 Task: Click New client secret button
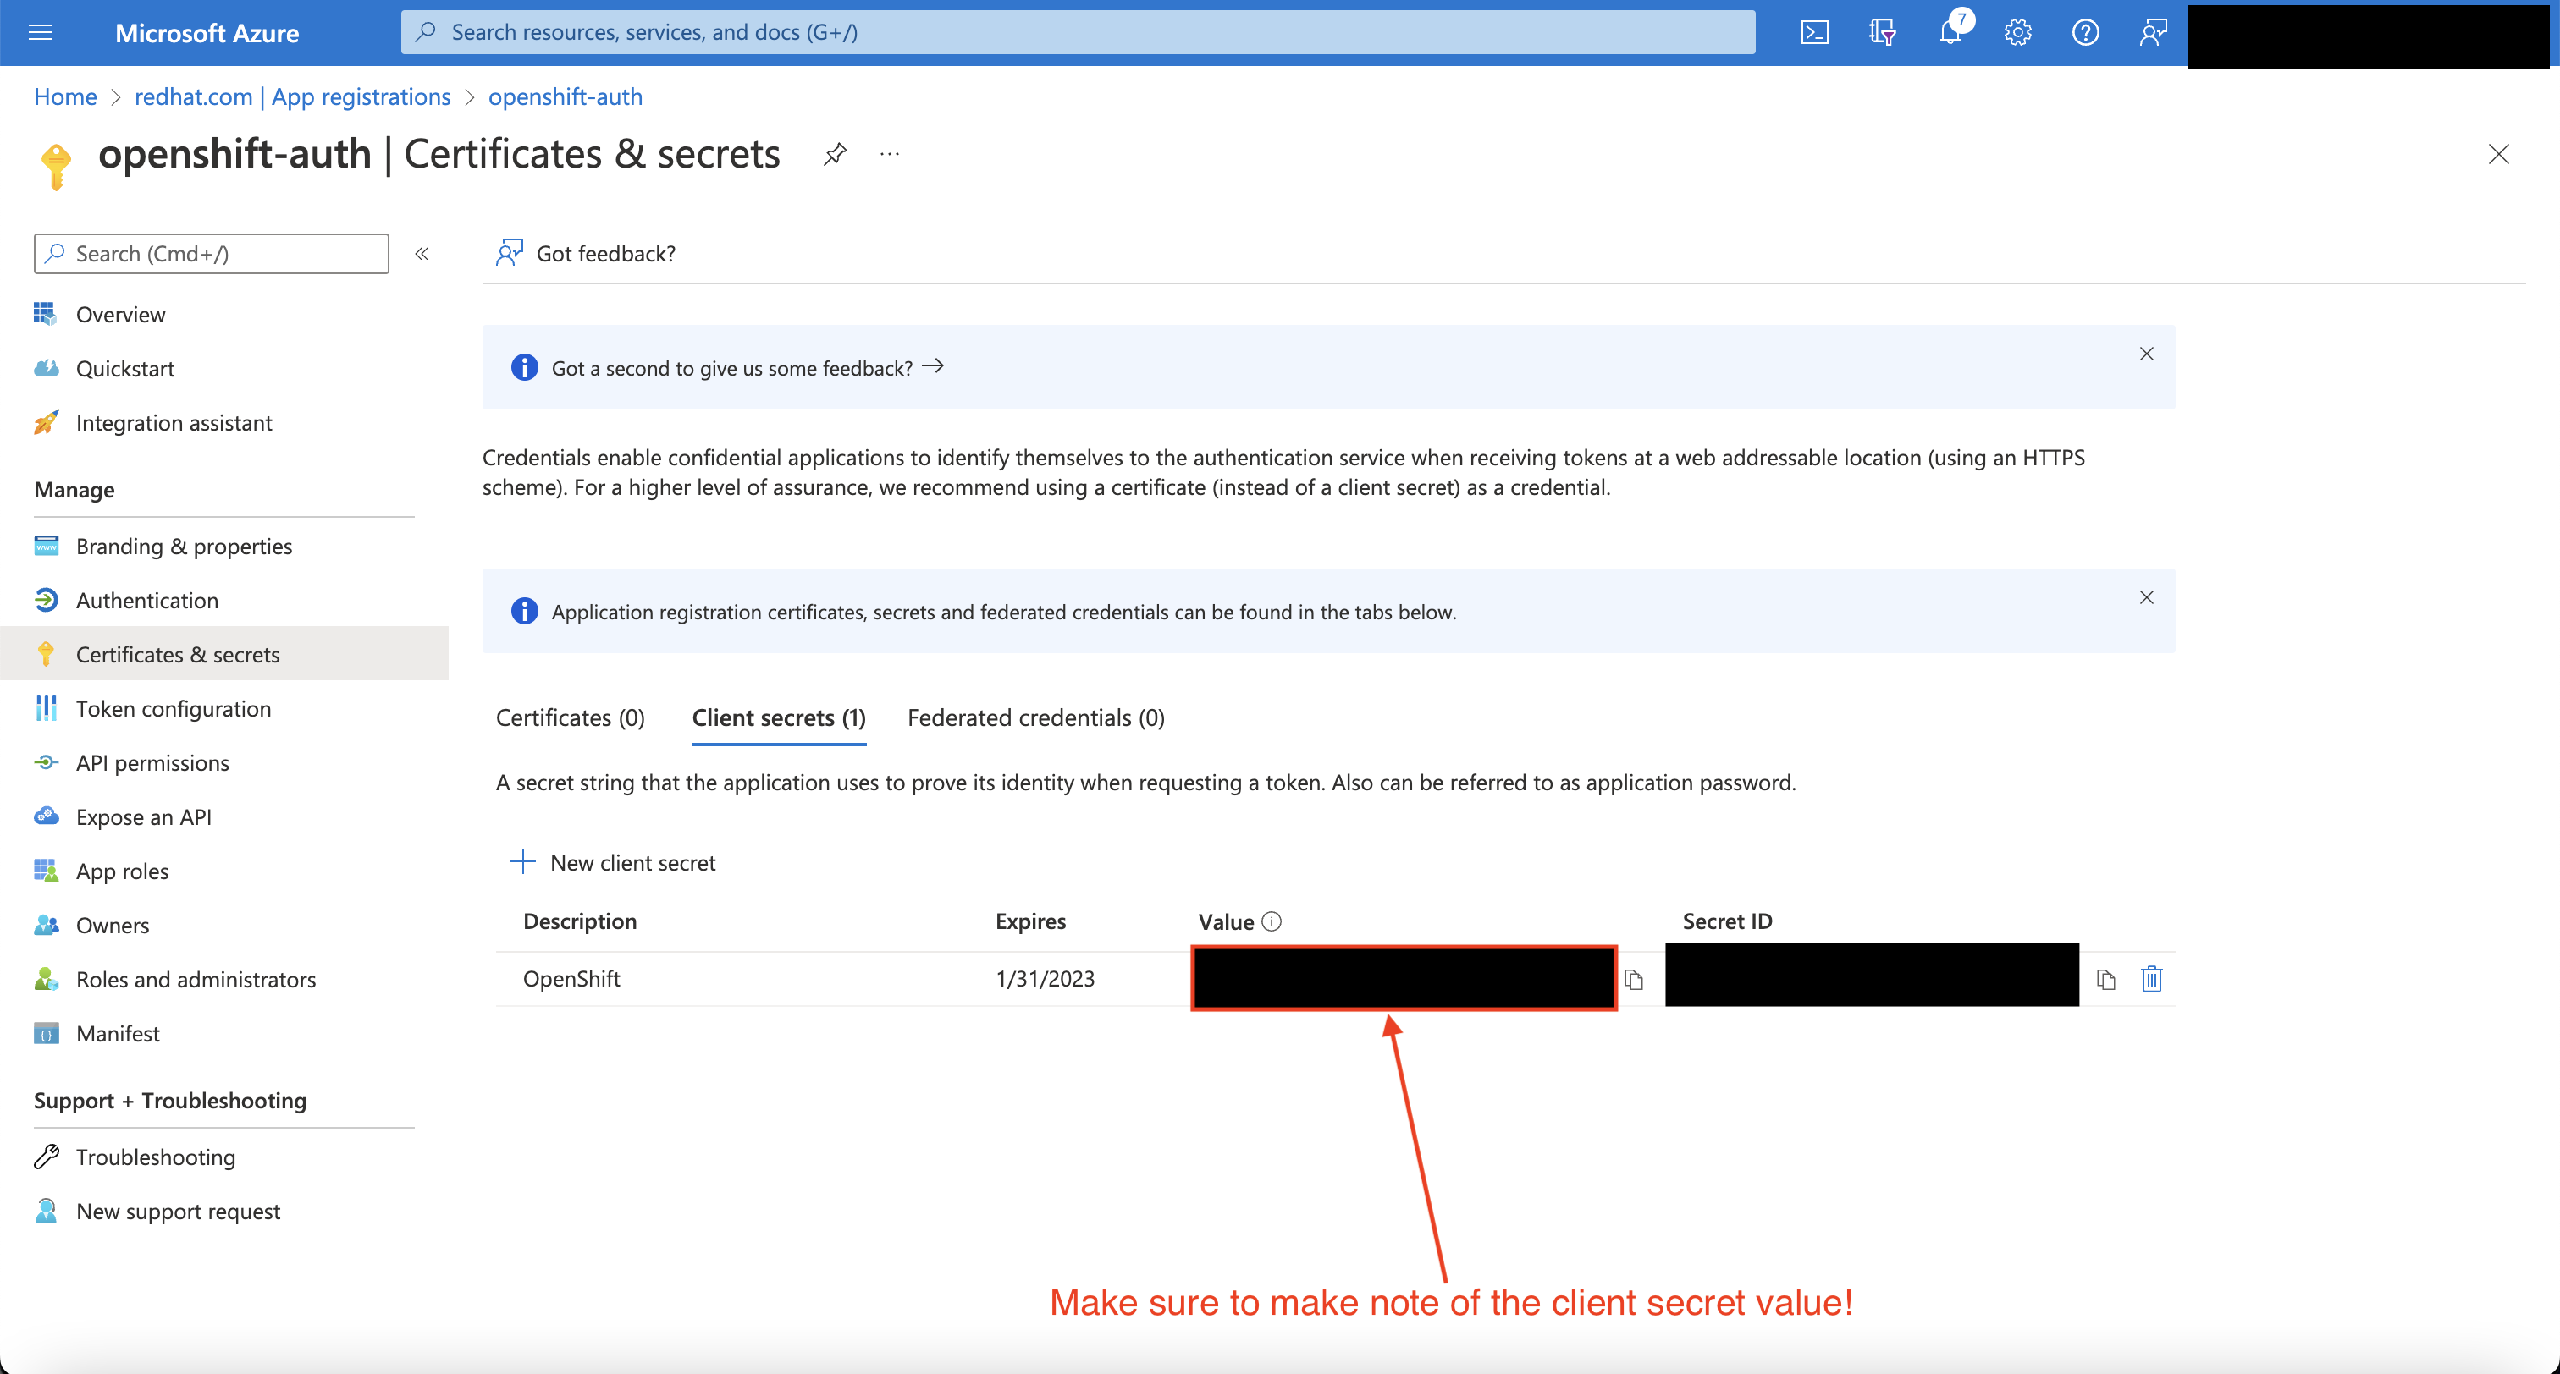(613, 861)
